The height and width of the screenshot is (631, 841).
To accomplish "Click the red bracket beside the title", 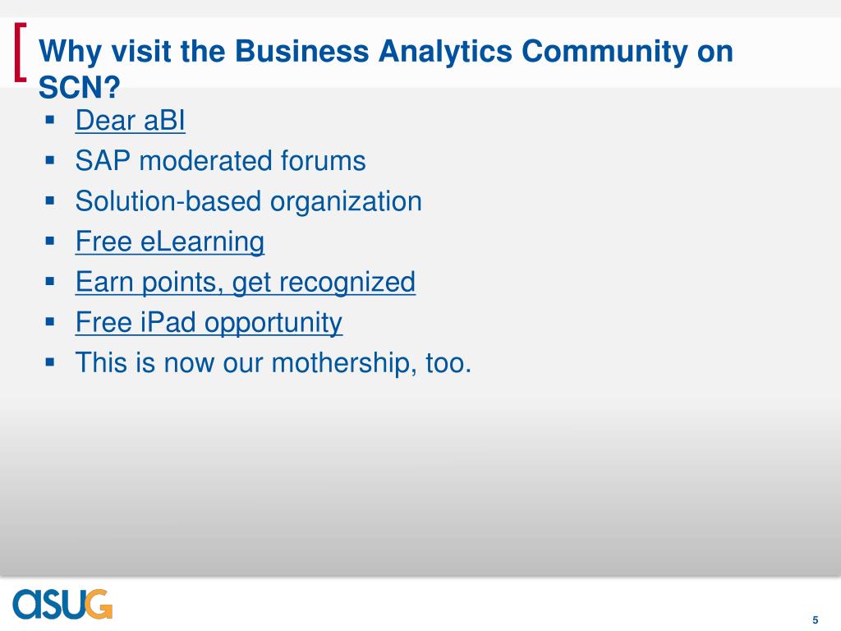I will (x=21, y=53).
